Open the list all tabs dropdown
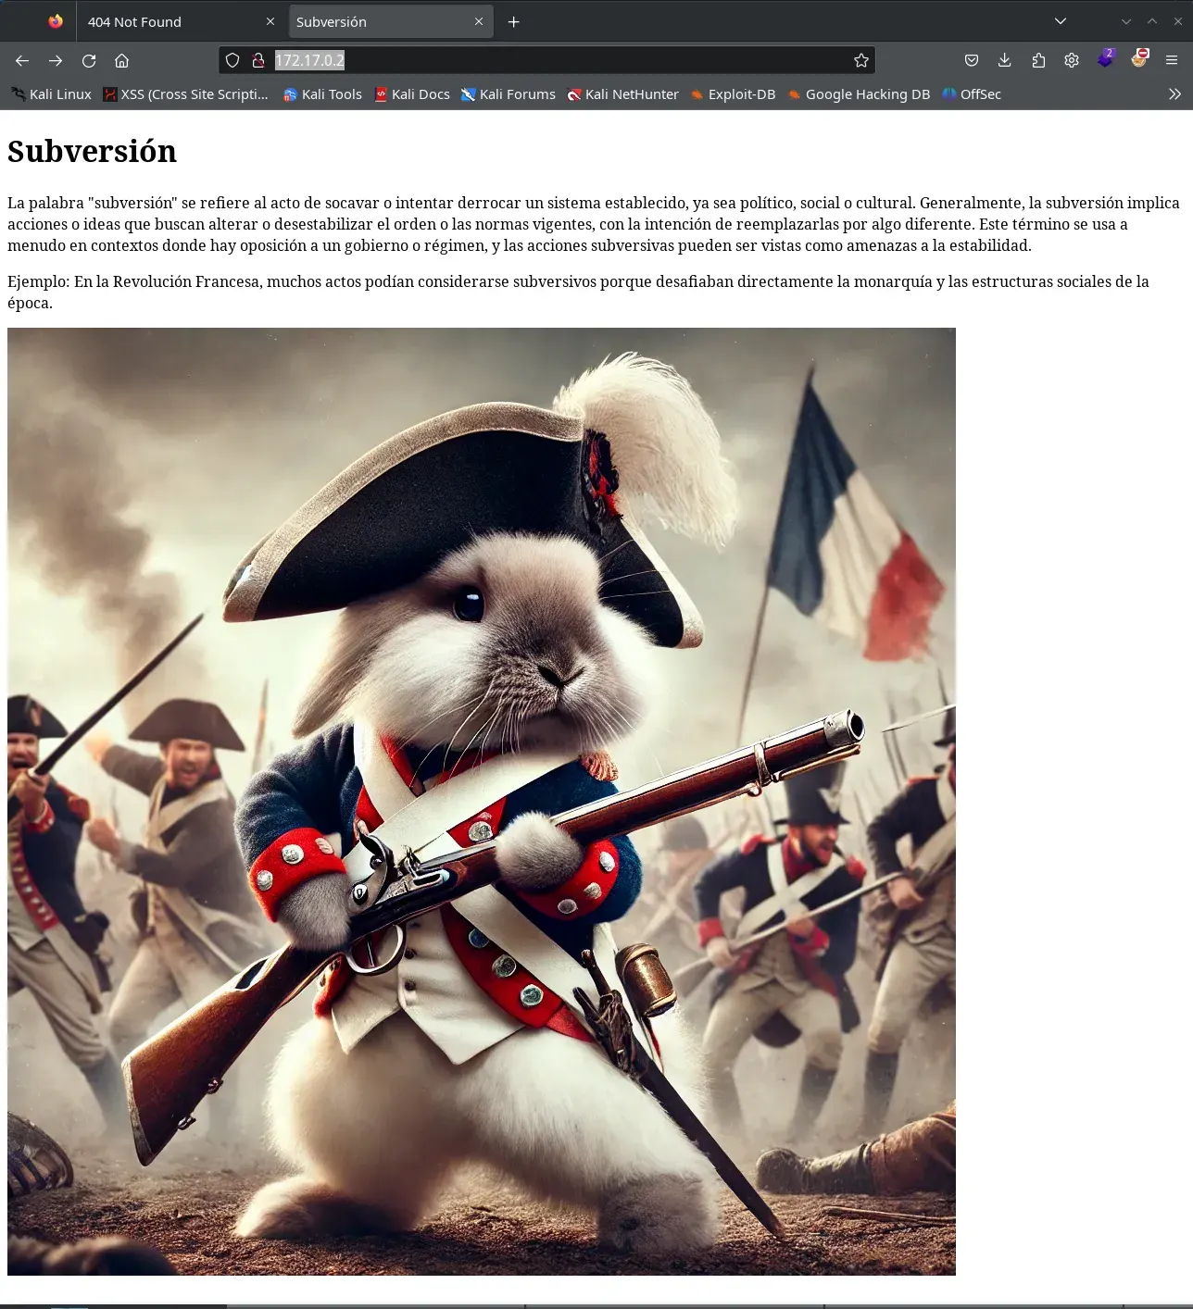Viewport: 1193px width, 1309px height. tap(1061, 21)
